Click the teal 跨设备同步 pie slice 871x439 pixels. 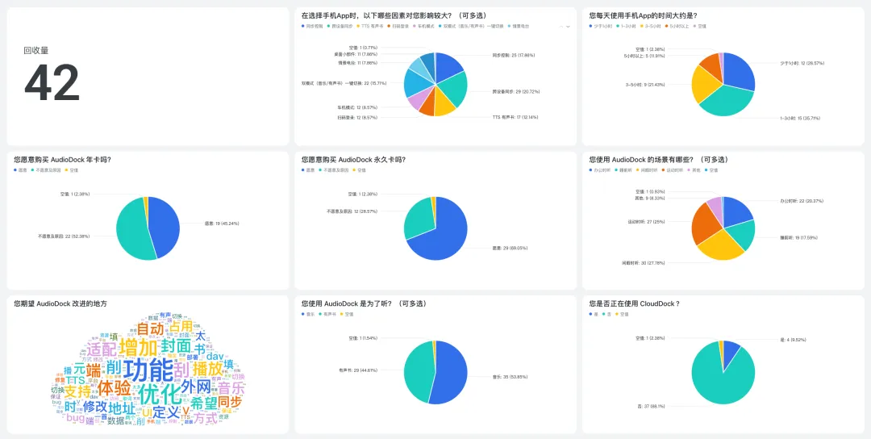454,90
